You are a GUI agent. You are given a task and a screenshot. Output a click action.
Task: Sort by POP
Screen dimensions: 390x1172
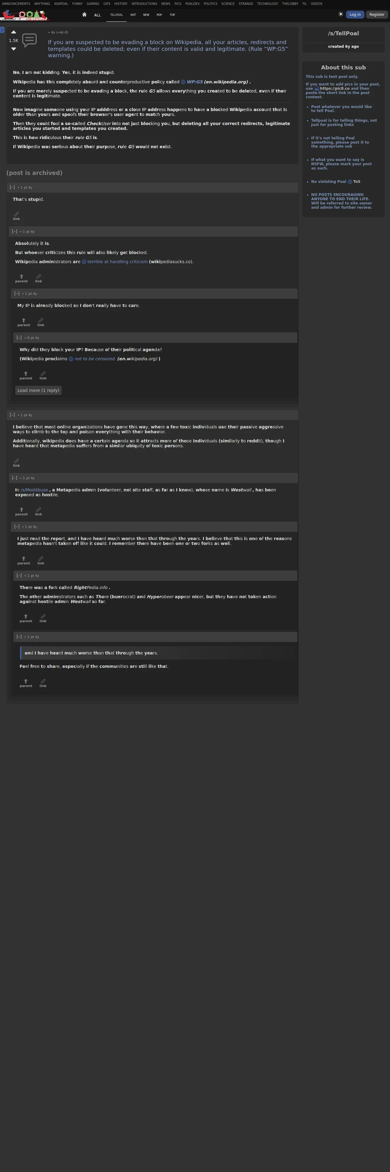[x=159, y=15]
